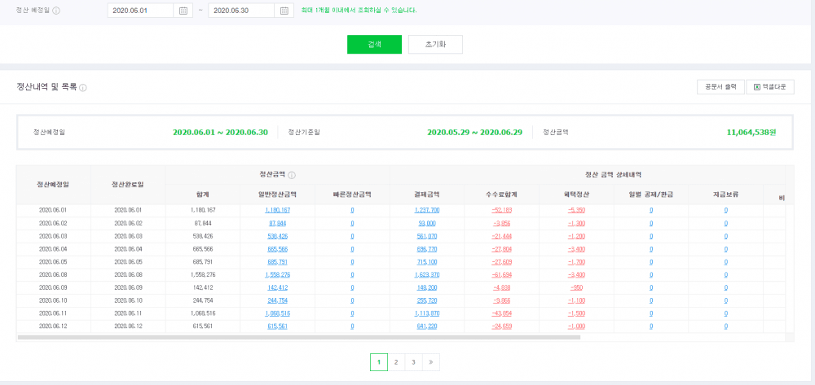Screen dimensions: 815x385
Task: Click the 정산 금액 상세내역 header
Action: pyautogui.click(x=615, y=175)
